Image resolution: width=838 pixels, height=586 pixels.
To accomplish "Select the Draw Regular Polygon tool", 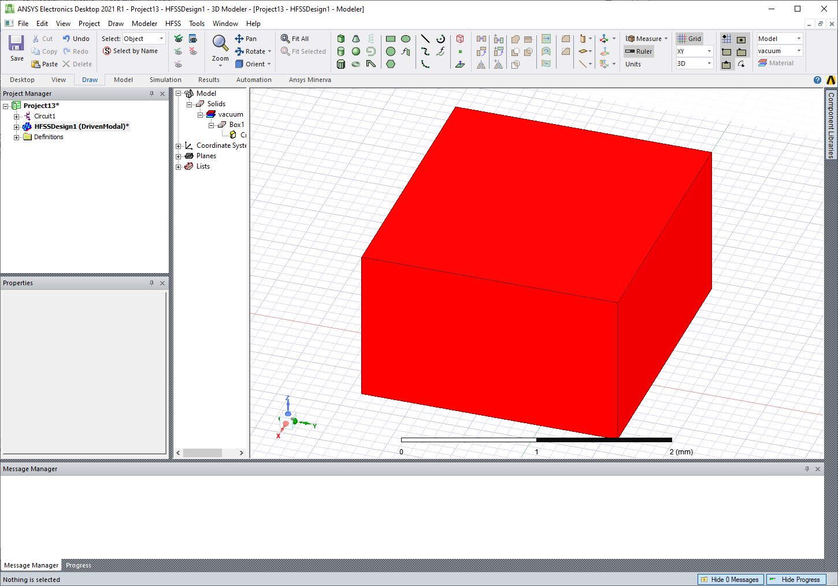I will (391, 64).
